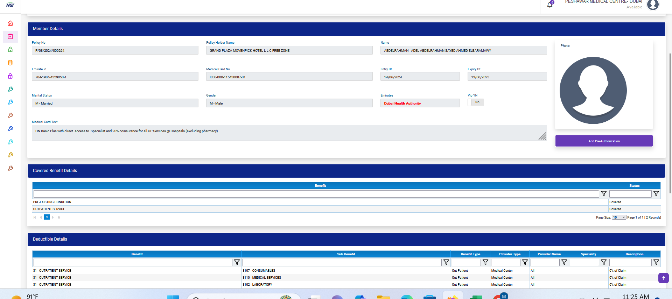This screenshot has width=672, height=299.
Task: Click the home icon in the sidebar
Action: click(x=10, y=23)
